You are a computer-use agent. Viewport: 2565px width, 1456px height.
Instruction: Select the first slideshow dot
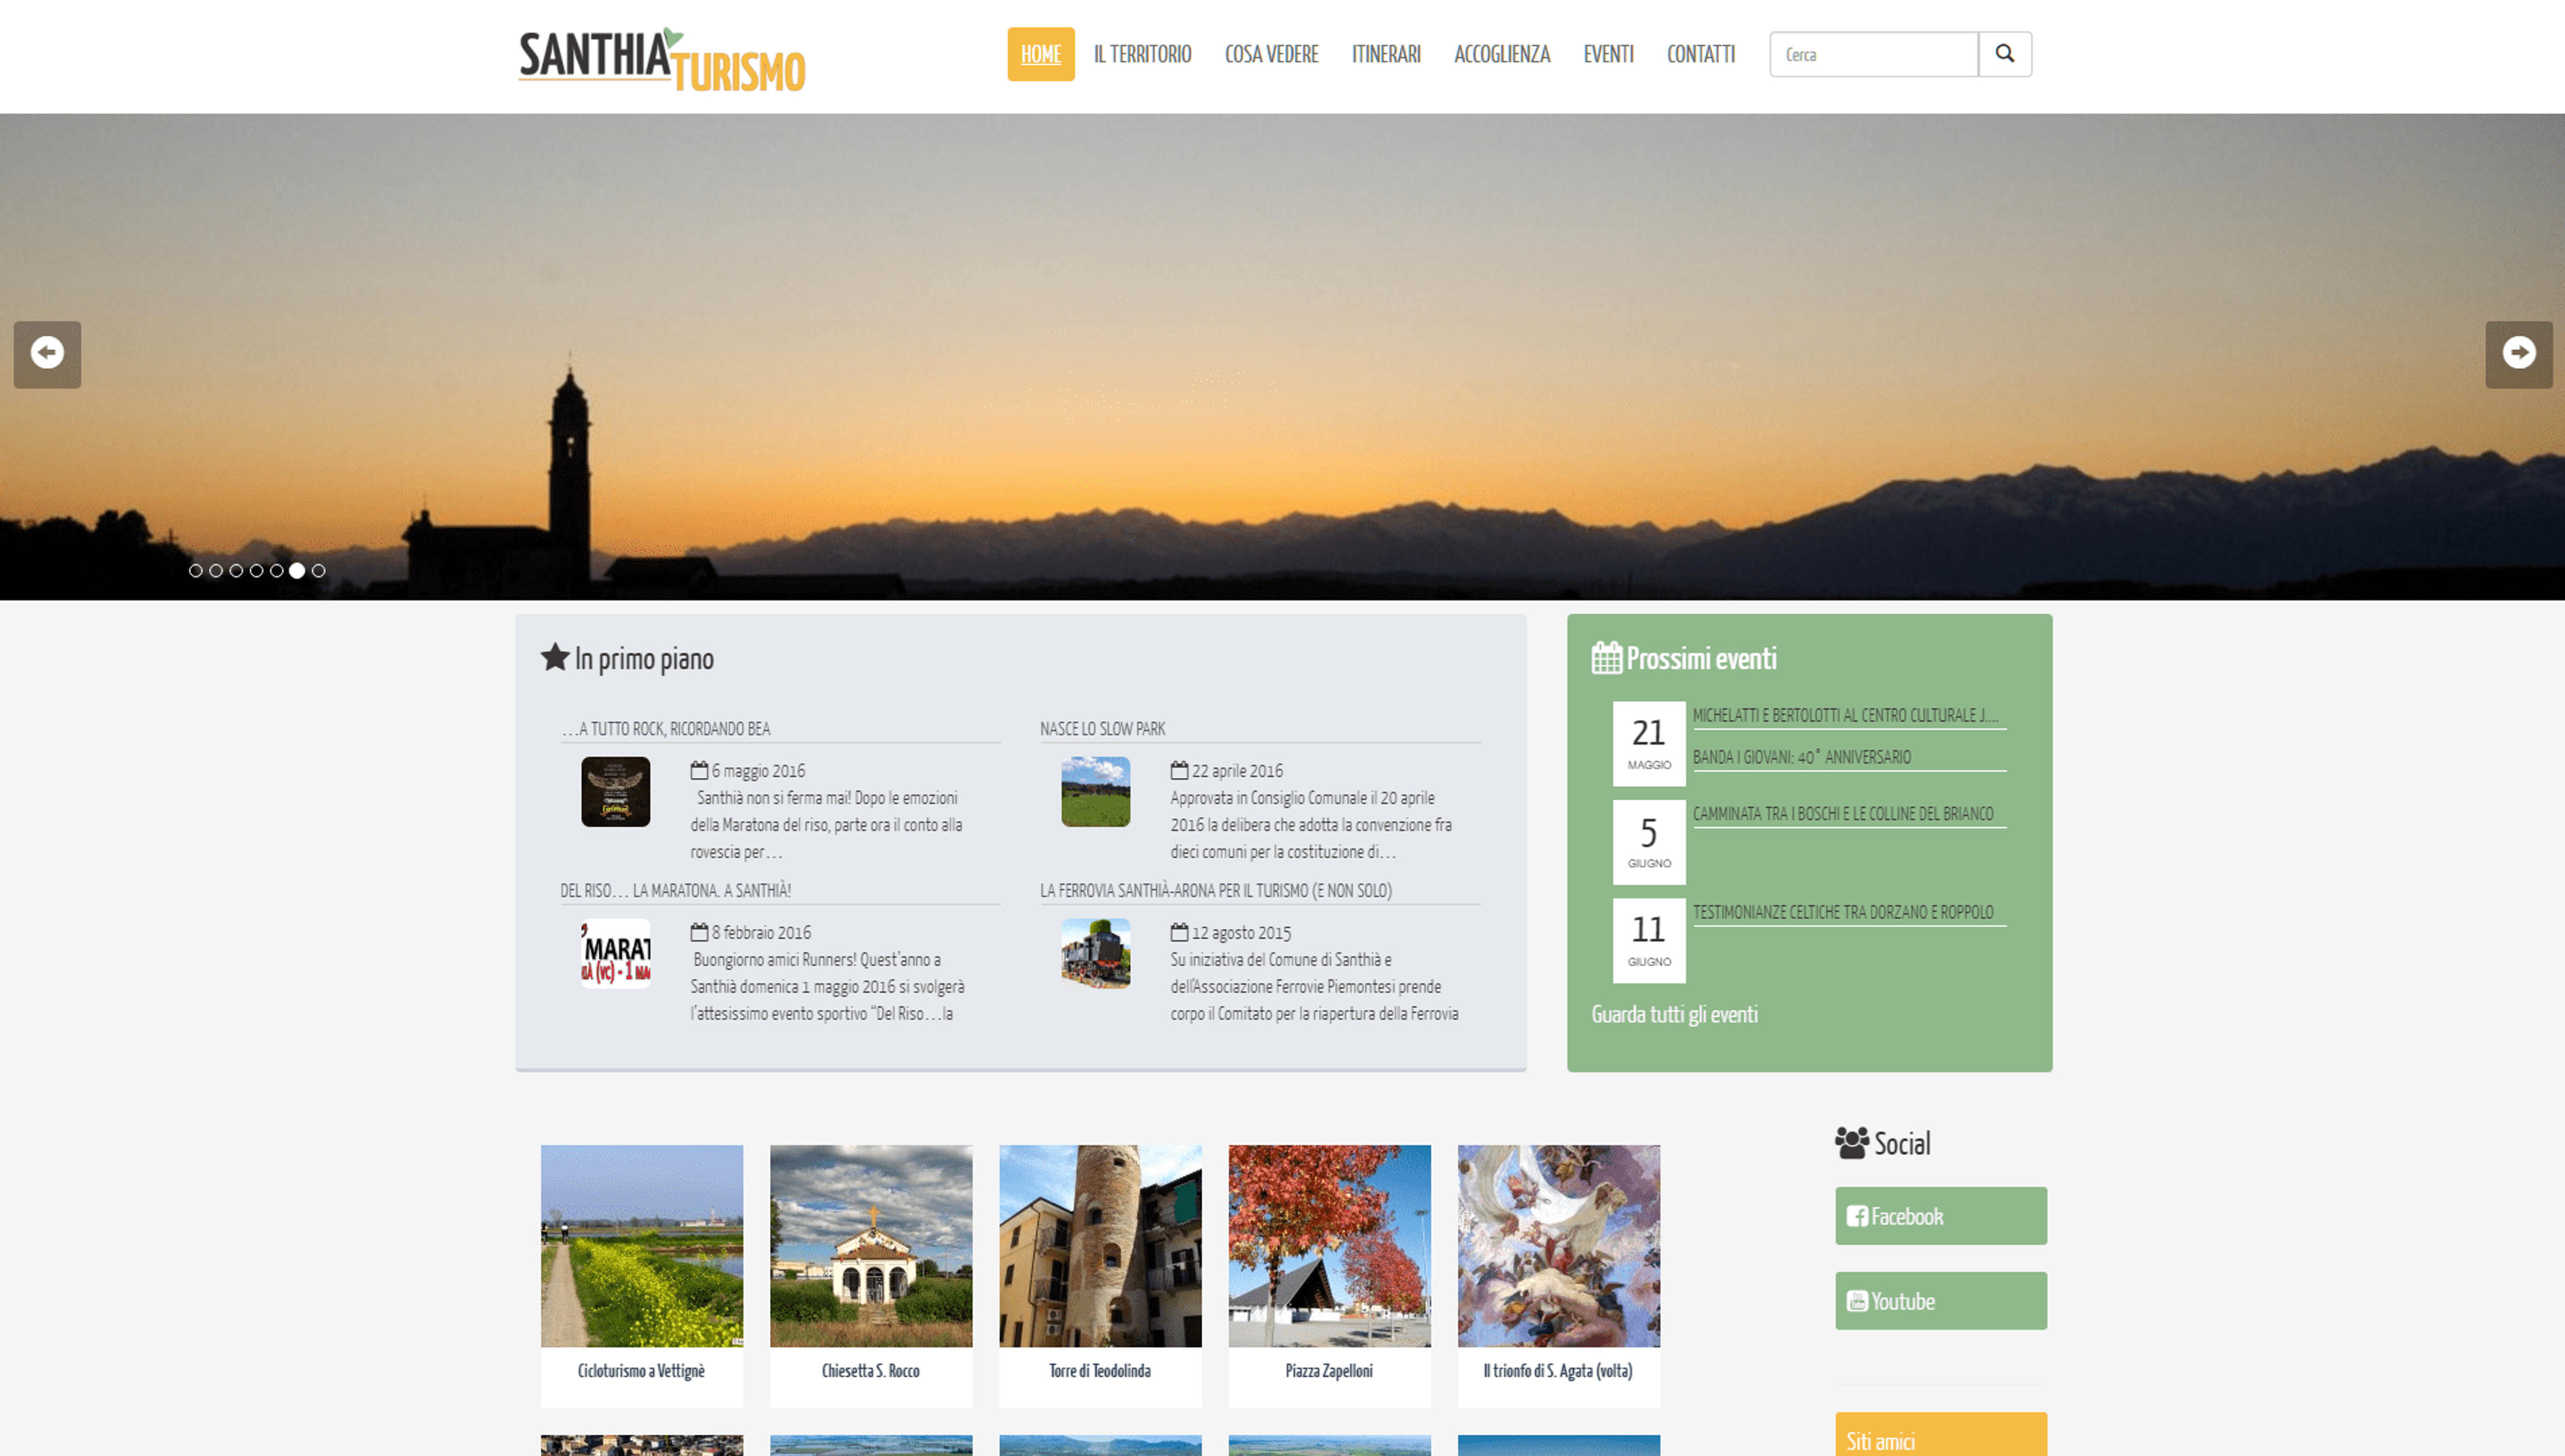196,571
